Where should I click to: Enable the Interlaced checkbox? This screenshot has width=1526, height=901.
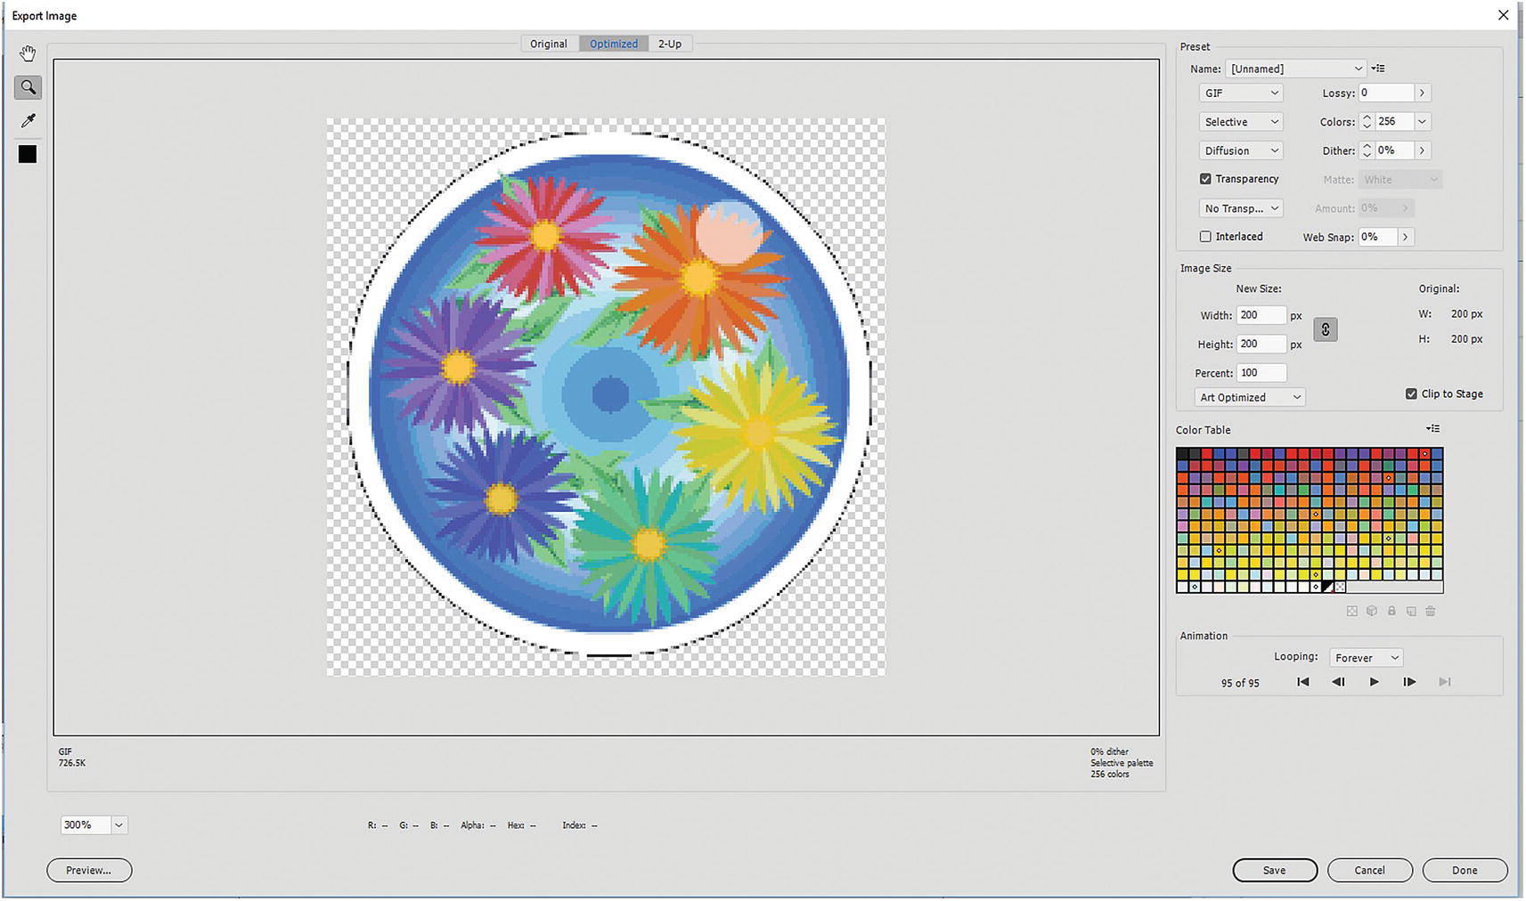click(1205, 237)
